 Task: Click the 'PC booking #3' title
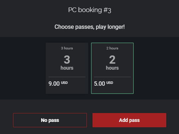click(90, 10)
